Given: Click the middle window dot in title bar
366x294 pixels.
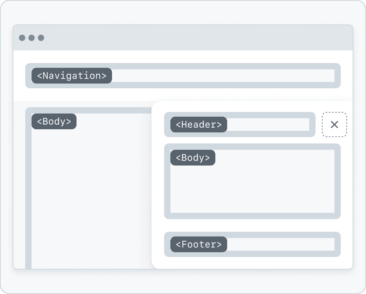Looking at the screenshot, I should [32, 38].
